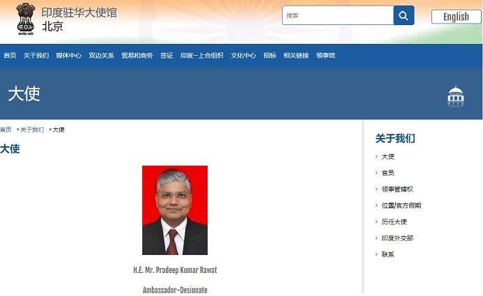The height and width of the screenshot is (296, 483).
Task: Open 领事管辖权 sidebar link
Action: click(397, 189)
